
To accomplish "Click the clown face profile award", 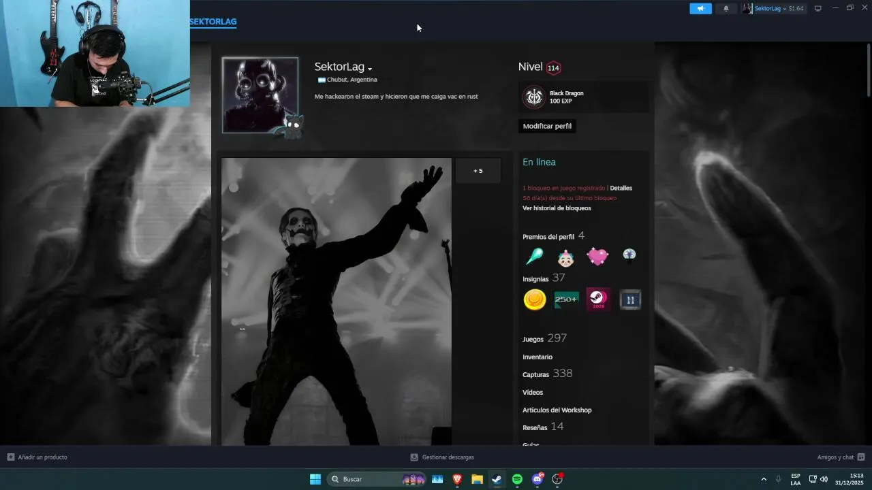I will pyautogui.click(x=565, y=257).
